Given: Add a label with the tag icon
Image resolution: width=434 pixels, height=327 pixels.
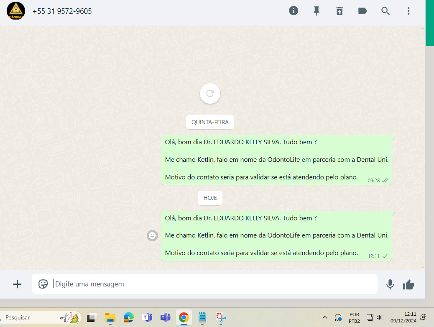Looking at the screenshot, I should point(363,11).
